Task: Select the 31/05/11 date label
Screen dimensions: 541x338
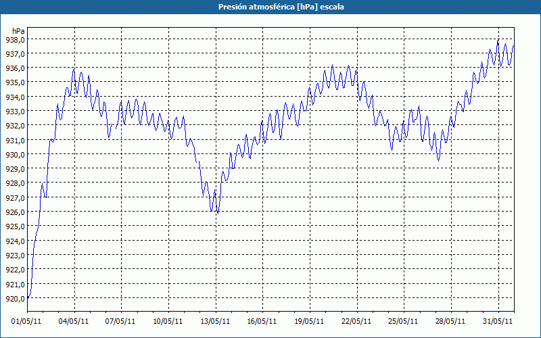Action: pyautogui.click(x=498, y=322)
